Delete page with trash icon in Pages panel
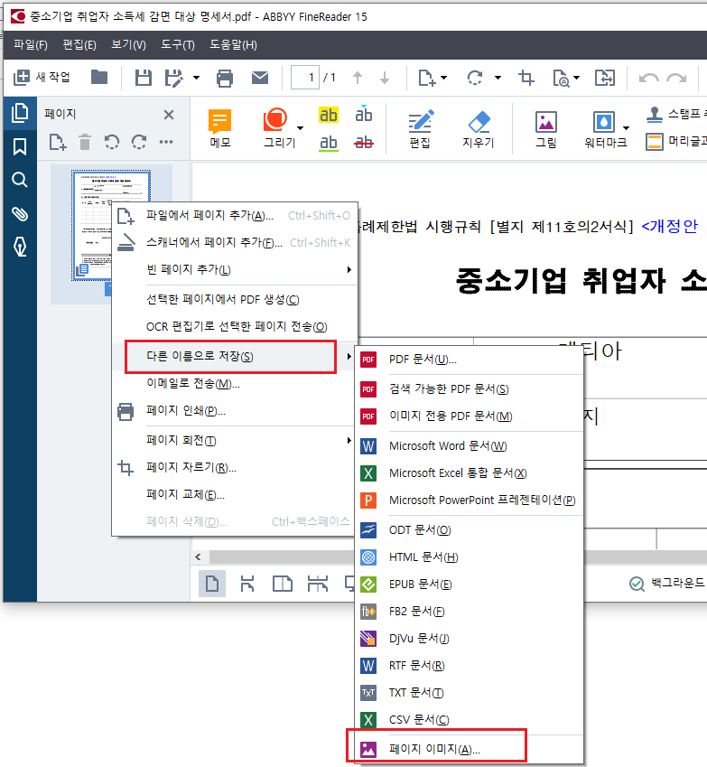This screenshot has height=767, width=707. [85, 143]
